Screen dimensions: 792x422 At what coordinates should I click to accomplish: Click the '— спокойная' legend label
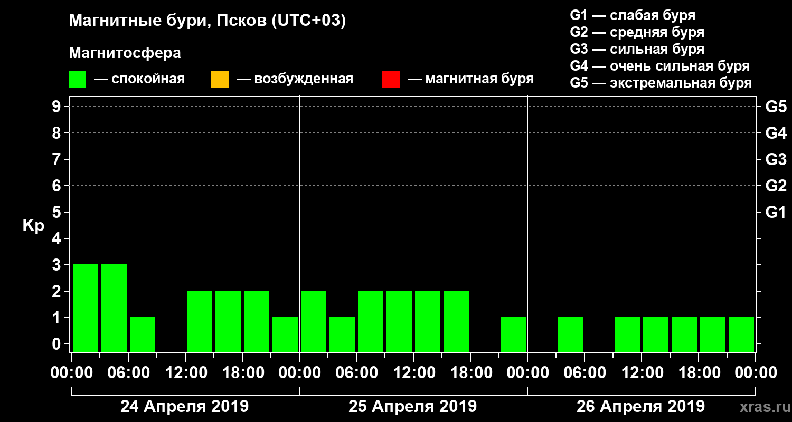(139, 80)
